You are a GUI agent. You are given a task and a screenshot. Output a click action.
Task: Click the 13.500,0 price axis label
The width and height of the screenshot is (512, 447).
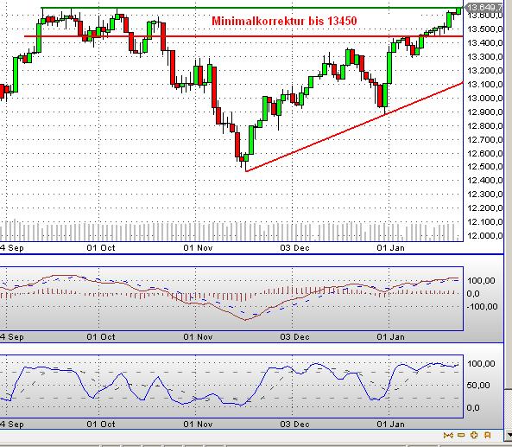click(485, 29)
